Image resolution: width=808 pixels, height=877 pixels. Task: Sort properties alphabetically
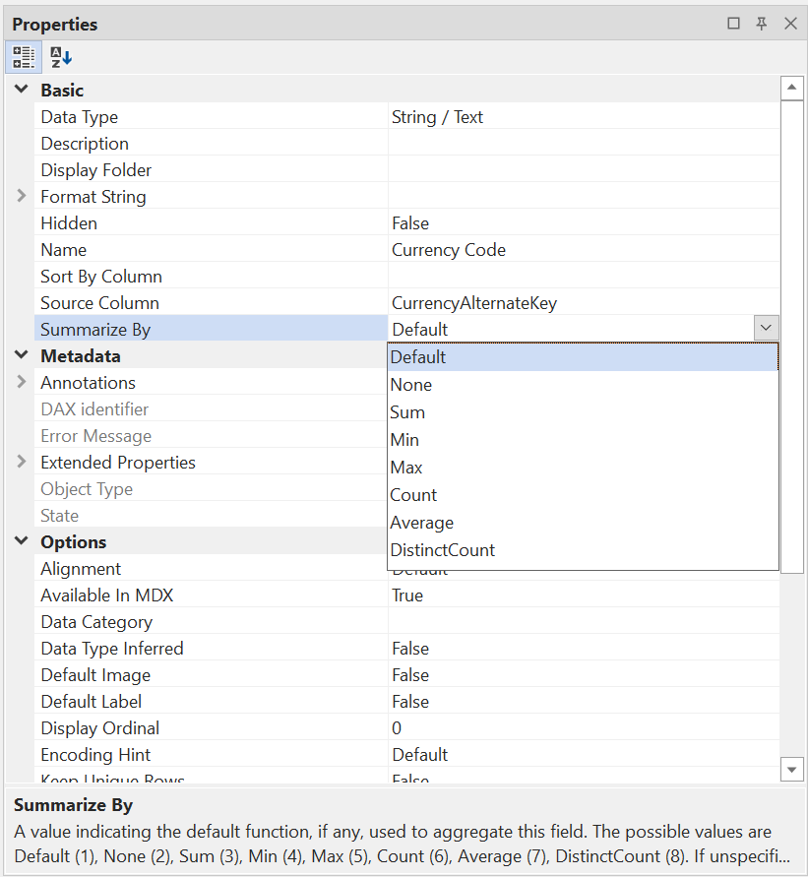click(61, 57)
